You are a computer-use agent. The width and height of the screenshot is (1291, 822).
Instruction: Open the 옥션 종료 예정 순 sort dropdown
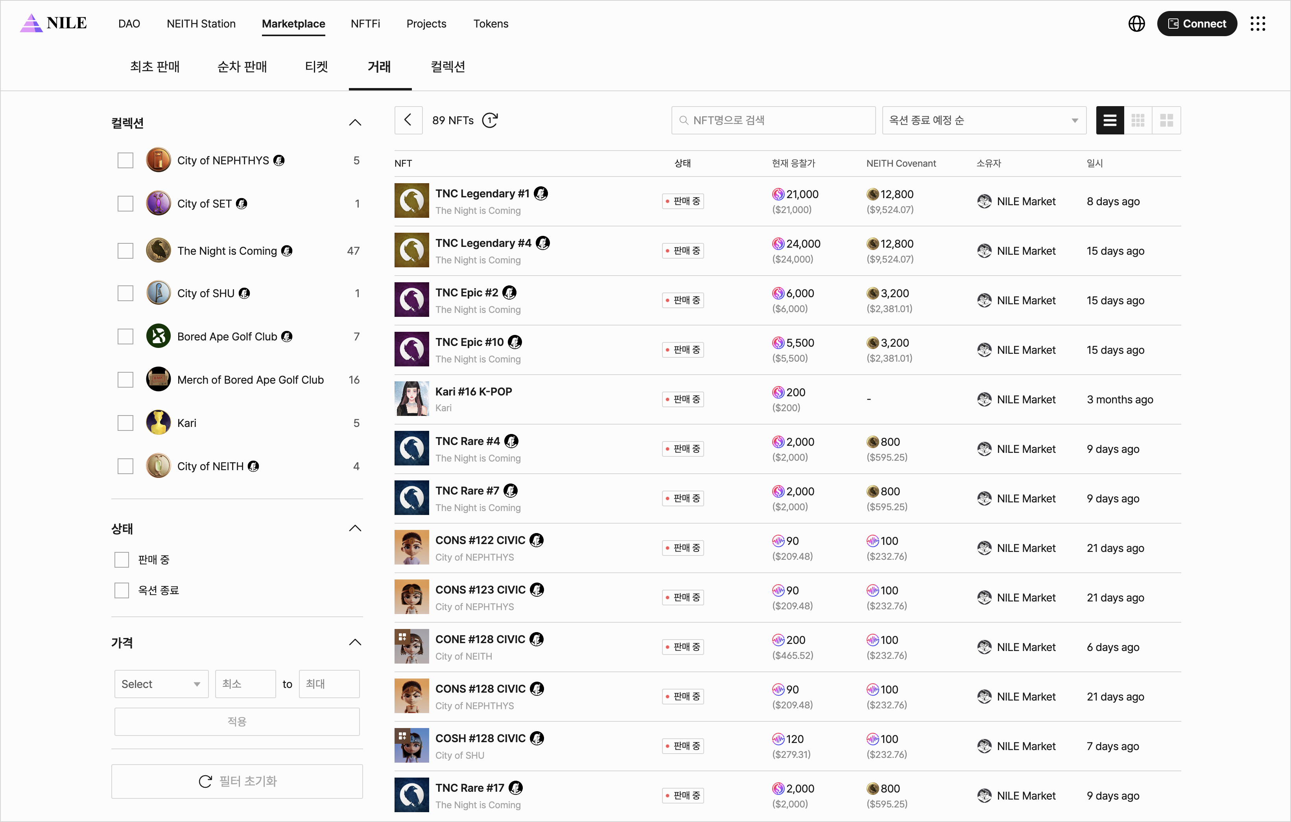tap(983, 120)
